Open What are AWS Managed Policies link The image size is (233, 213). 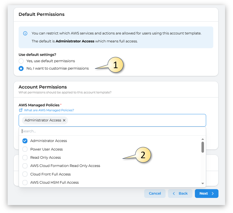point(49,110)
